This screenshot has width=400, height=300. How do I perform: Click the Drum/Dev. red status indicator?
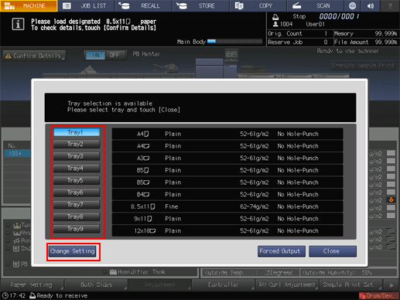(x=378, y=295)
